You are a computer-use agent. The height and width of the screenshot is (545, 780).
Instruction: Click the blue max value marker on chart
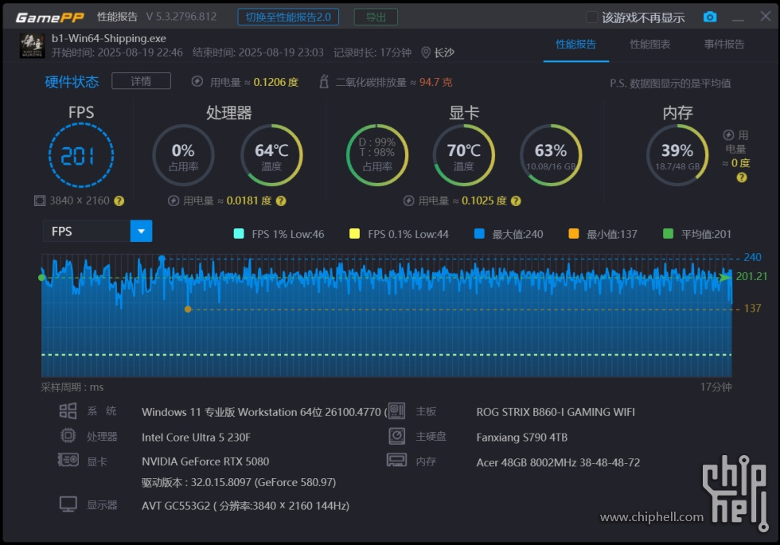(x=162, y=259)
